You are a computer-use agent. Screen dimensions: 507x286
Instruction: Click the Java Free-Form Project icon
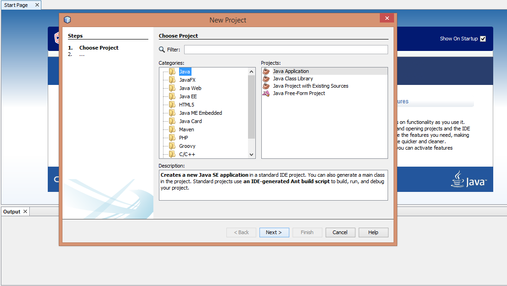pyautogui.click(x=266, y=93)
